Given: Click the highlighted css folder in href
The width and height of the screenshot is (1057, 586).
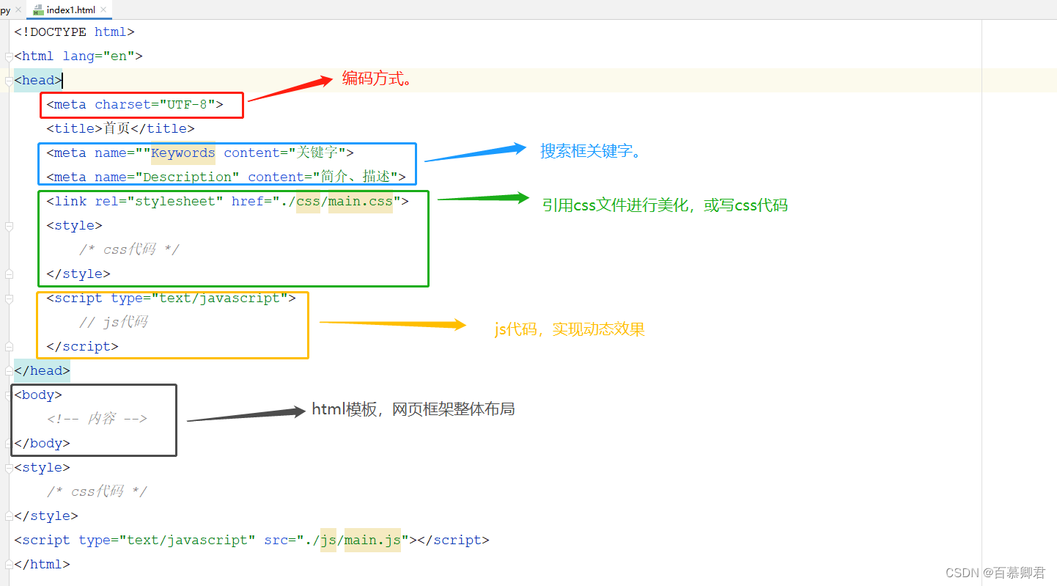Looking at the screenshot, I should [308, 202].
